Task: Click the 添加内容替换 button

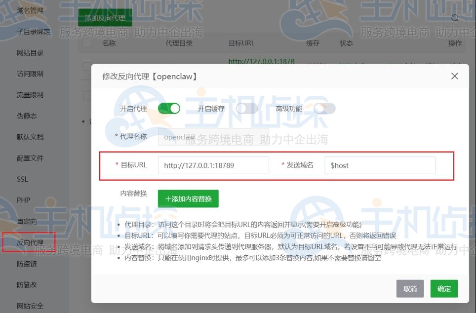Action: [x=188, y=198]
